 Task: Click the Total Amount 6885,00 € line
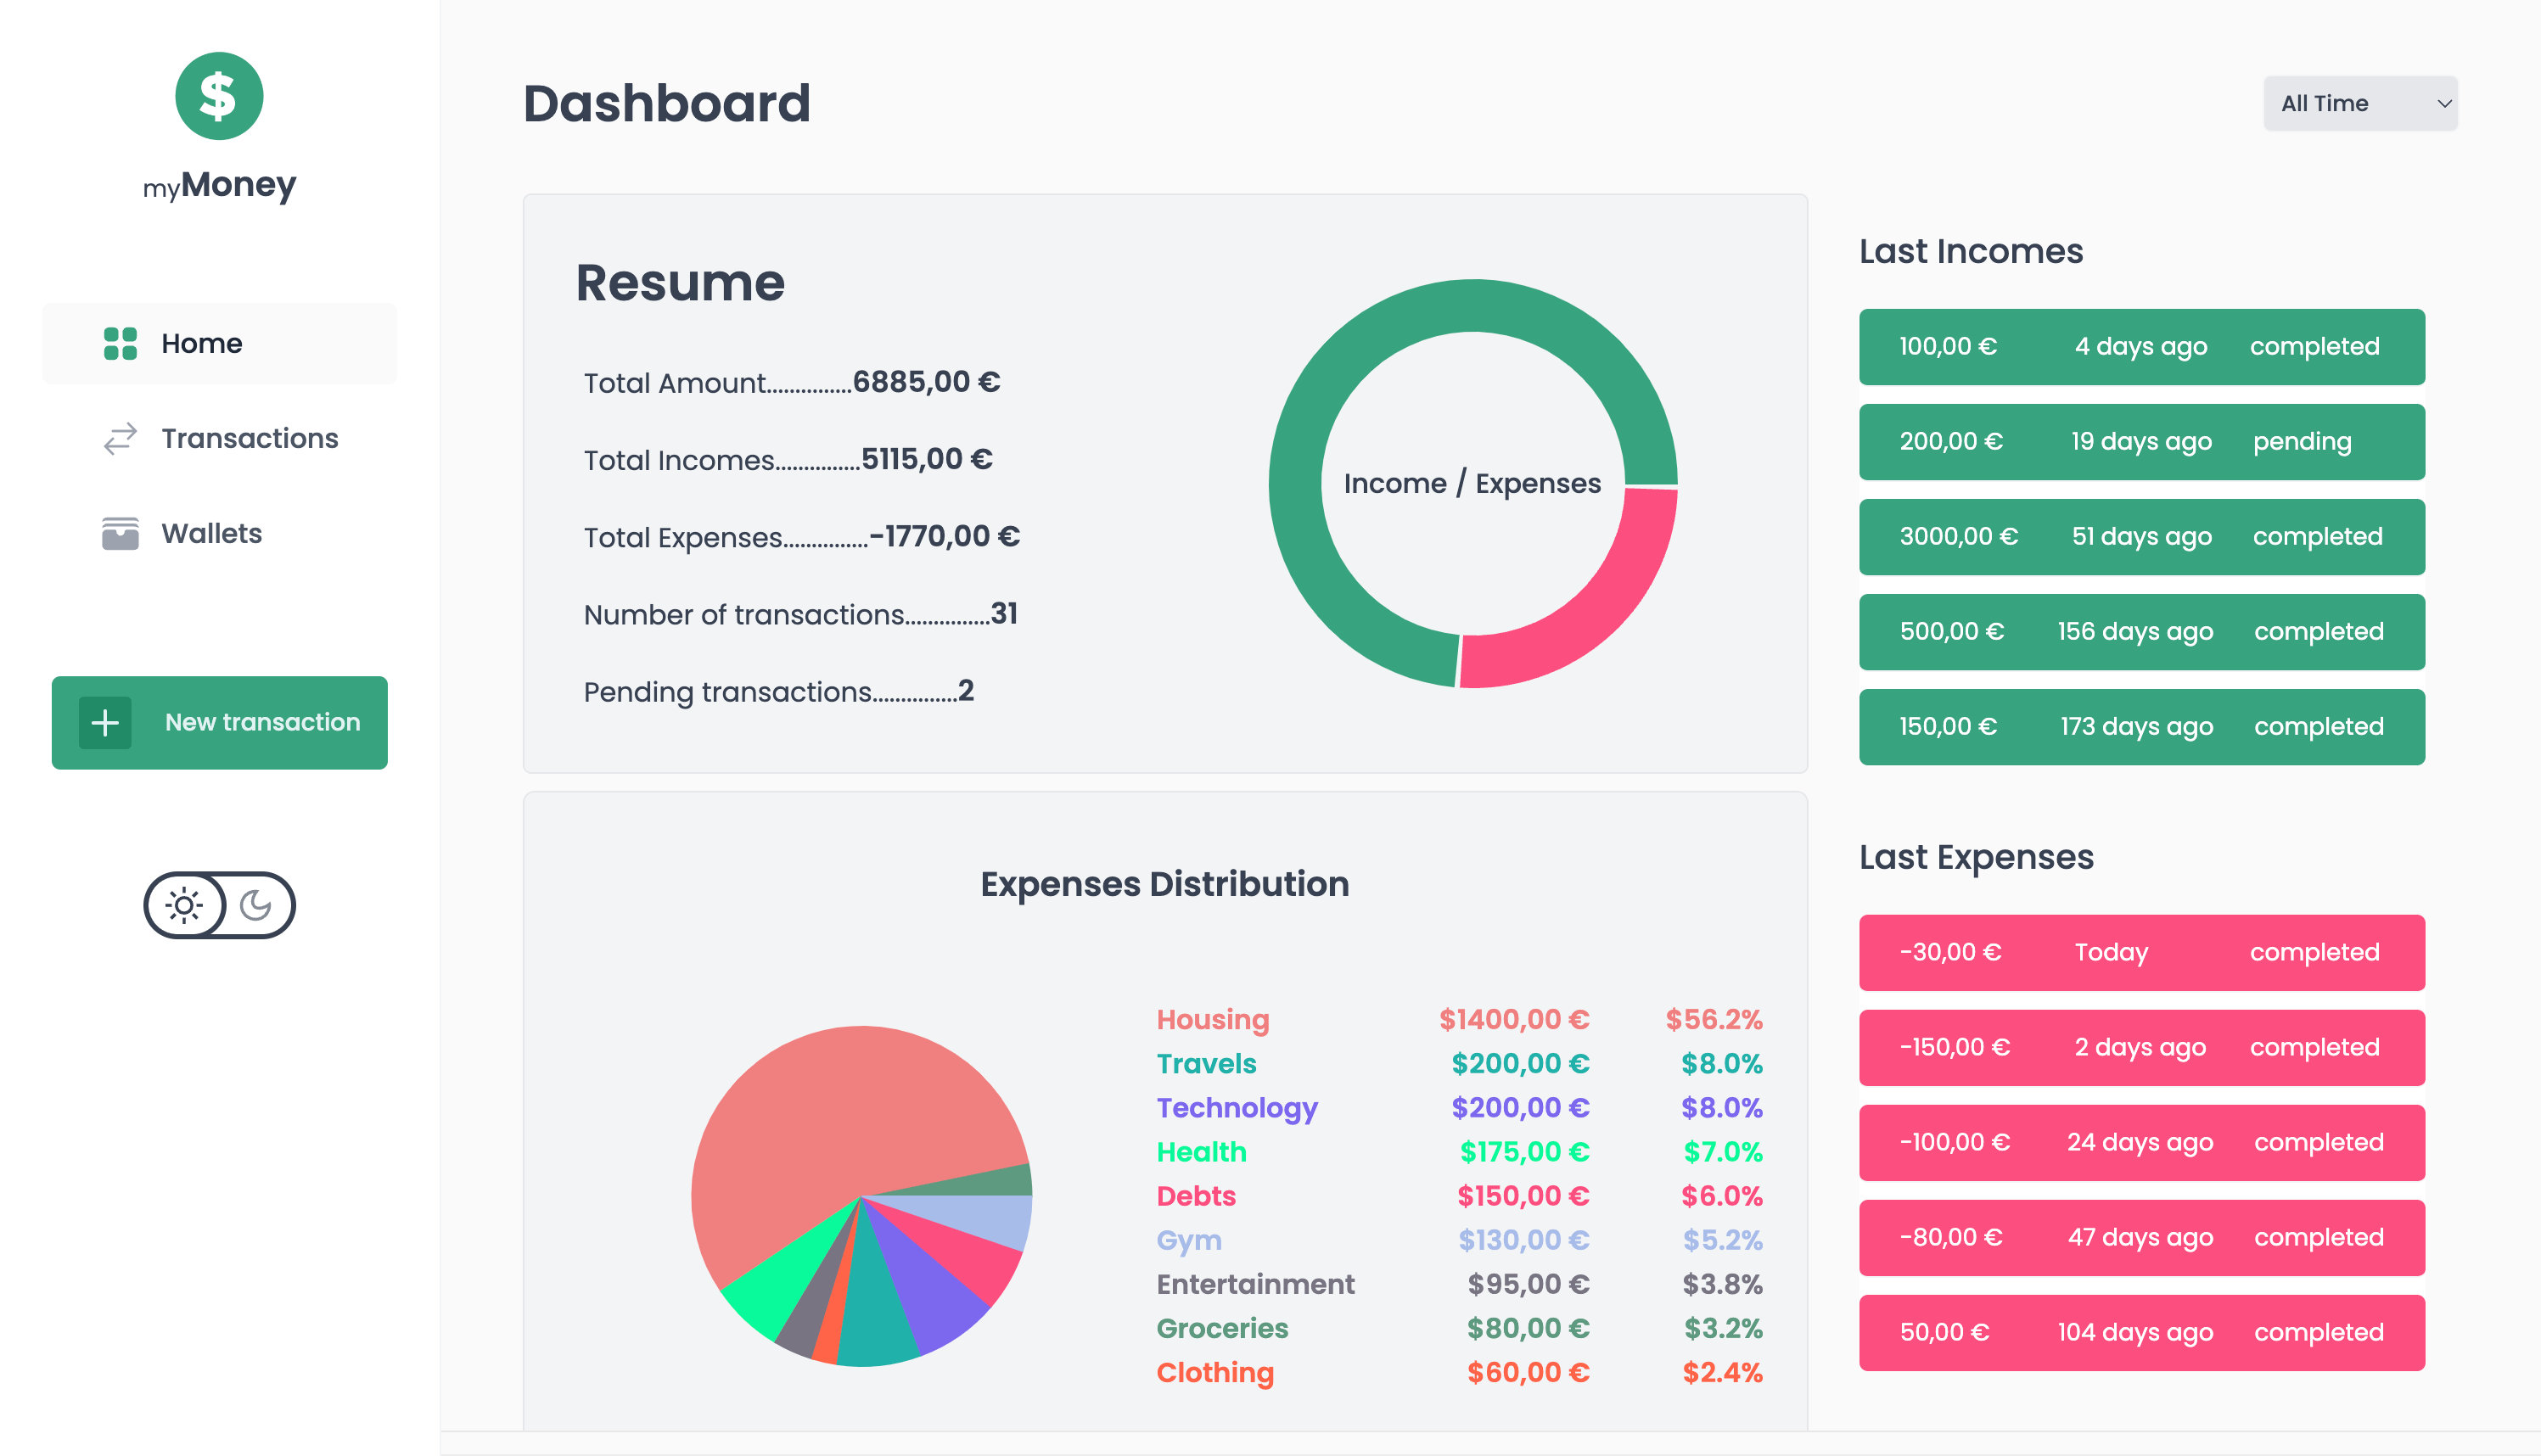click(792, 382)
